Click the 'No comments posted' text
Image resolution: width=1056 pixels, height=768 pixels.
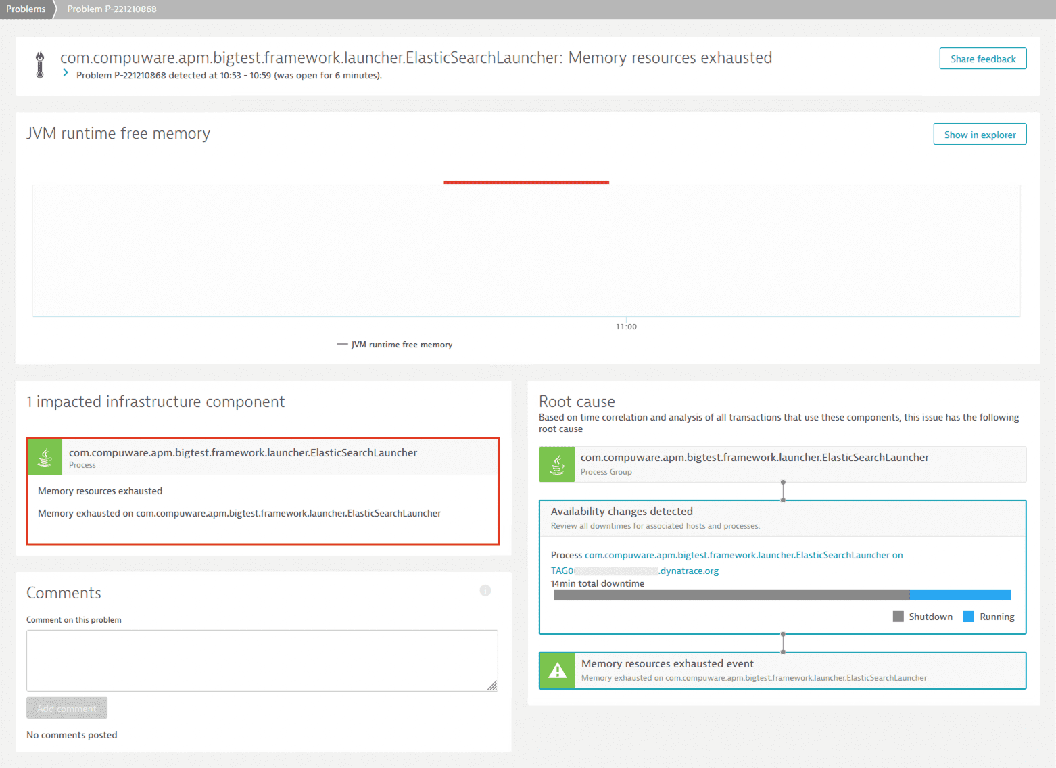(72, 735)
